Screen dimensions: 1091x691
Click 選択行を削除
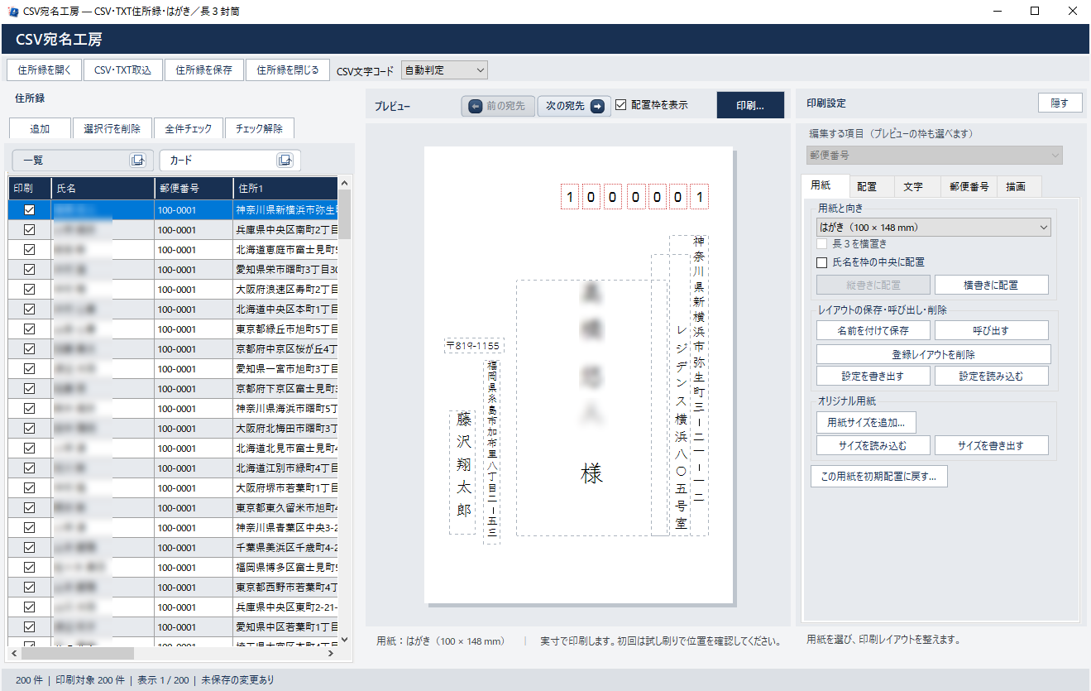click(112, 128)
